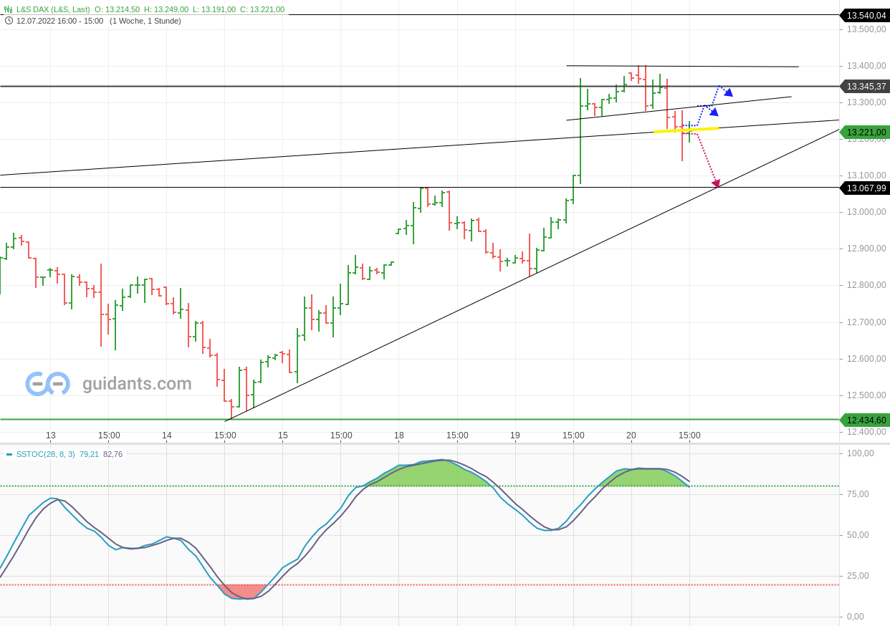The width and height of the screenshot is (890, 626).
Task: Click the red downward arrow near 13.067
Action: coord(715,185)
